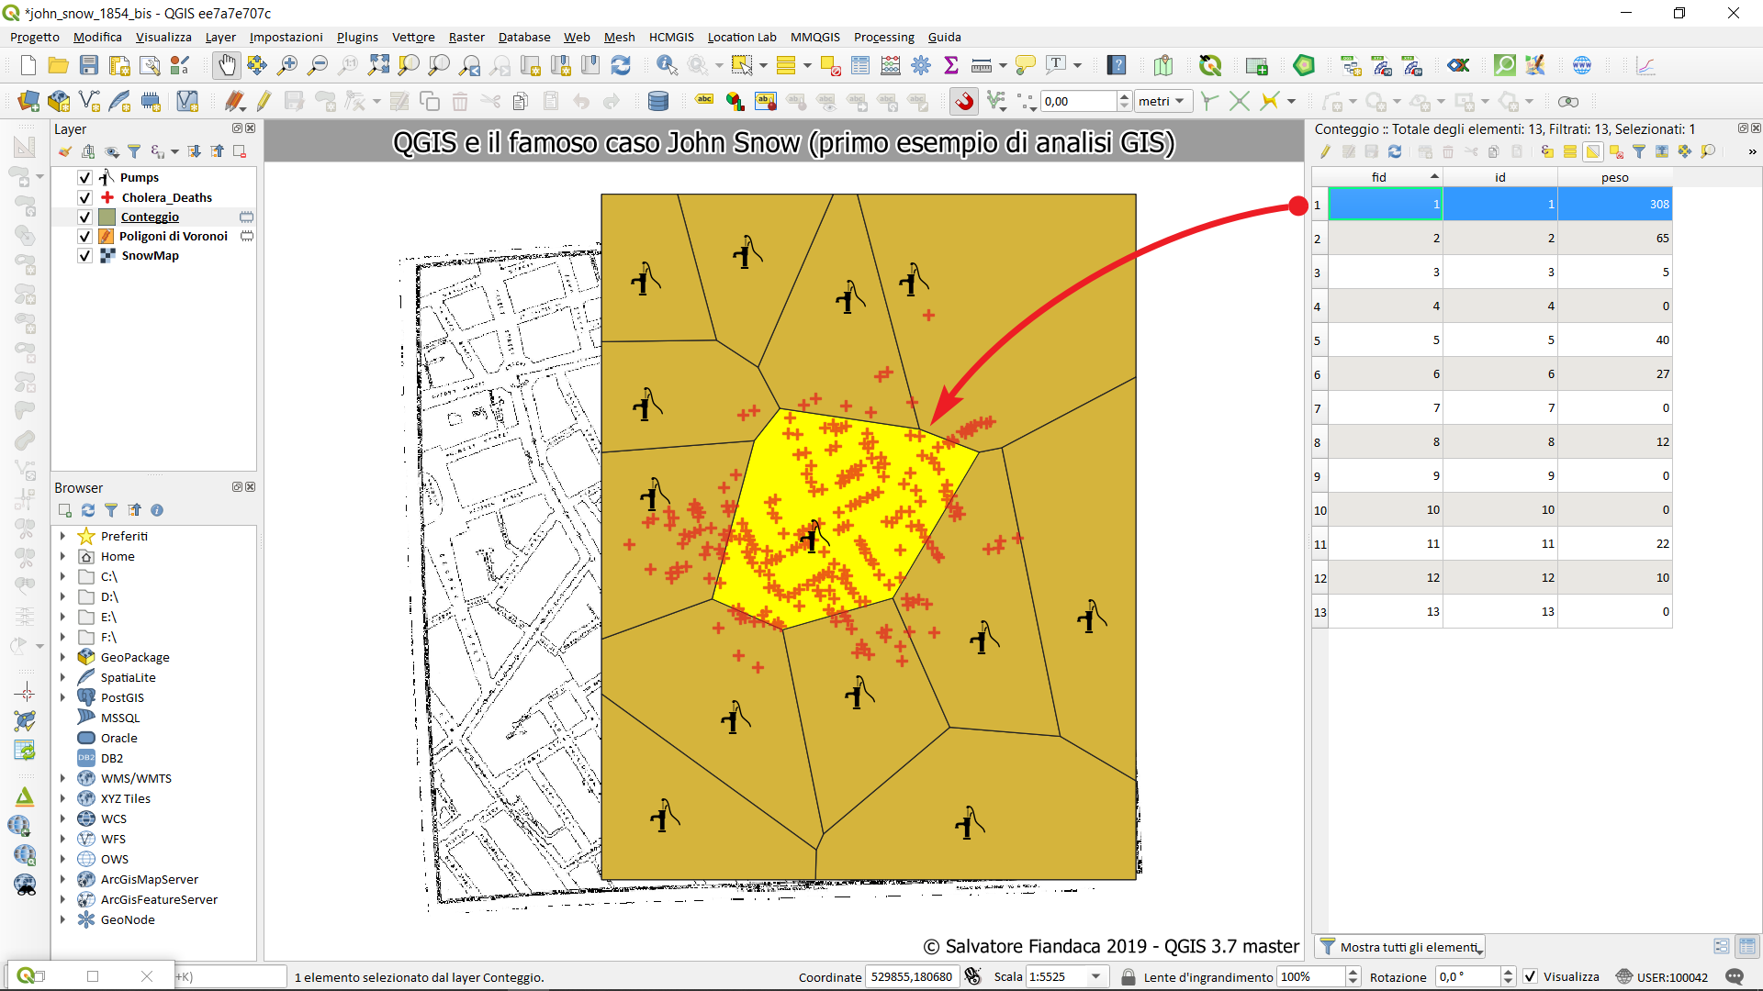Toggle the snapping magnet icon
The image size is (1763, 991).
[x=964, y=101]
